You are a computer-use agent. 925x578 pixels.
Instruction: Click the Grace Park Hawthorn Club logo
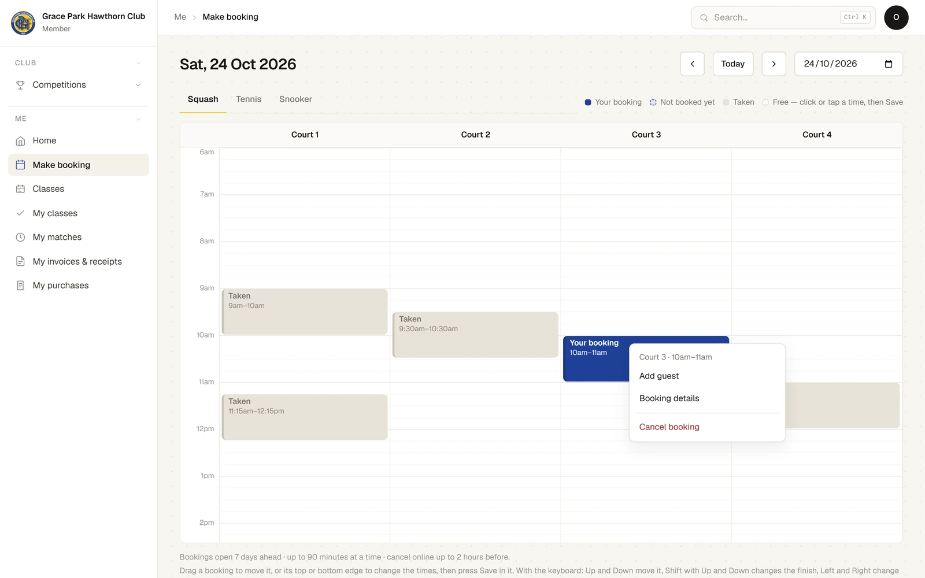click(23, 23)
